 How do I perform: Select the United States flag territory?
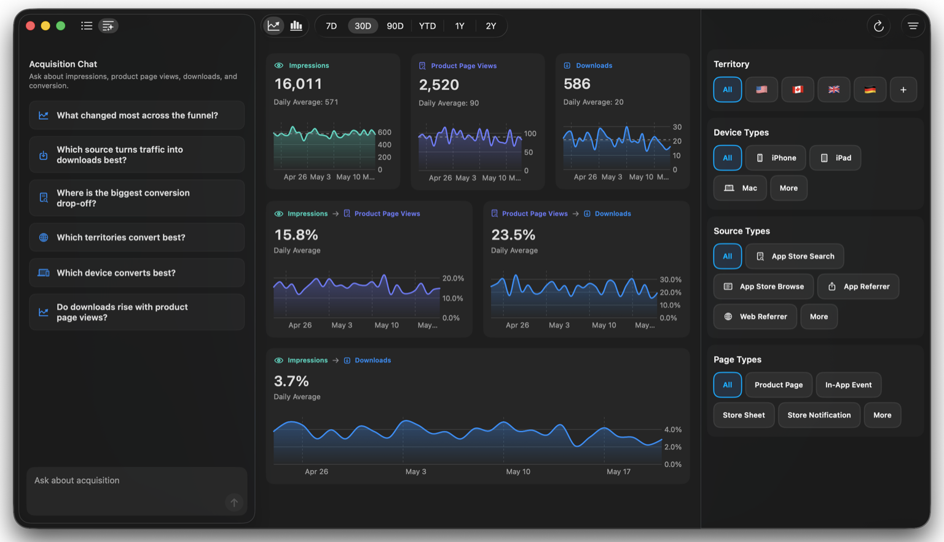click(x=761, y=90)
